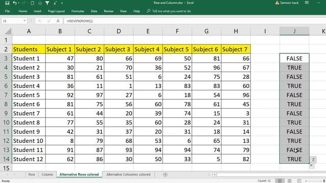Undo the last action

click(15, 3)
